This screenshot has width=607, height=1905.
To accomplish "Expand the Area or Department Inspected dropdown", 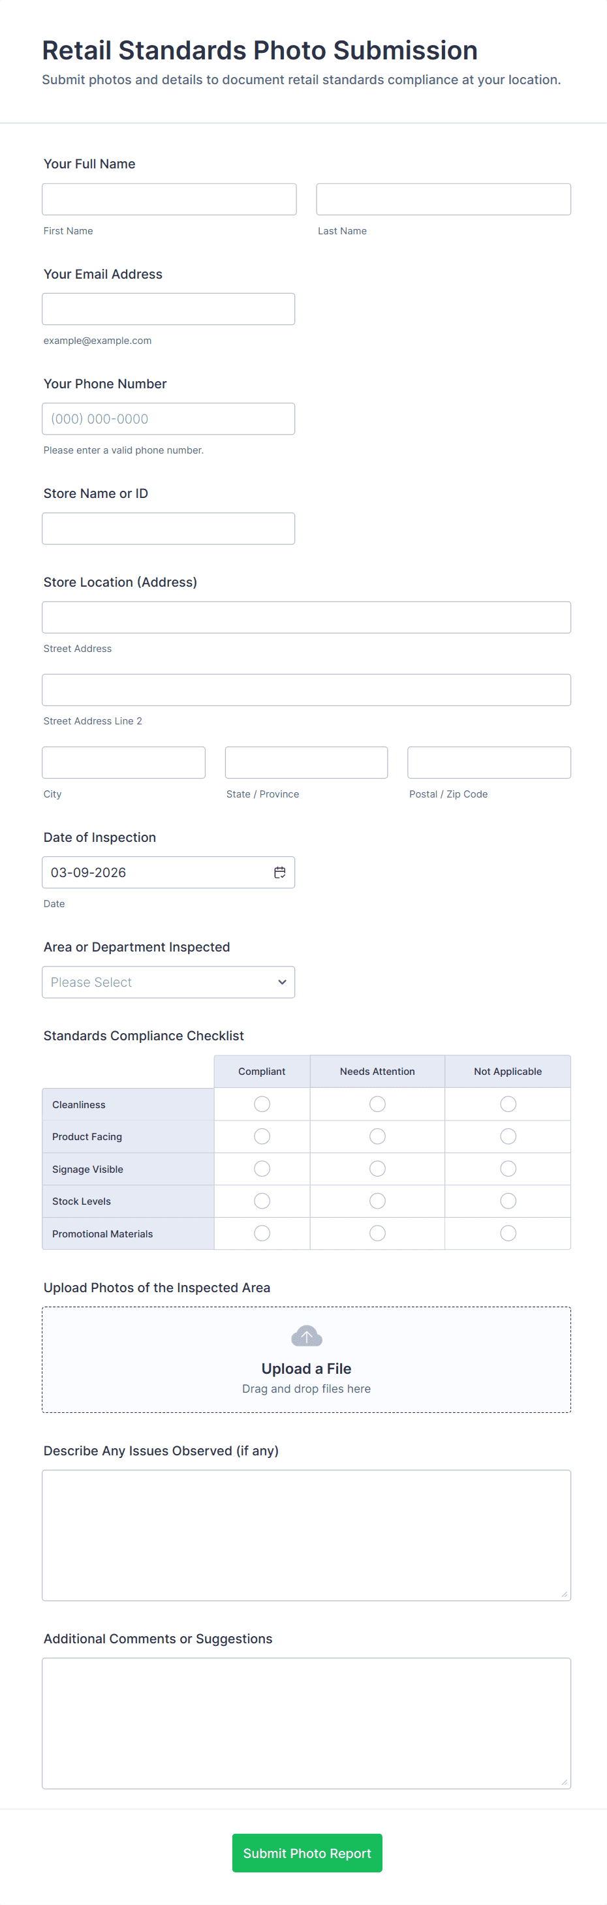I will (x=168, y=982).
